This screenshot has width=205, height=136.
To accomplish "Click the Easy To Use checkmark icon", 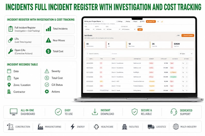I will [58, 112].
